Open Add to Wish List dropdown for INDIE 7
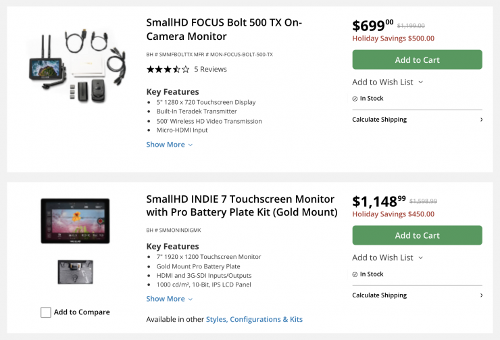 click(388, 258)
